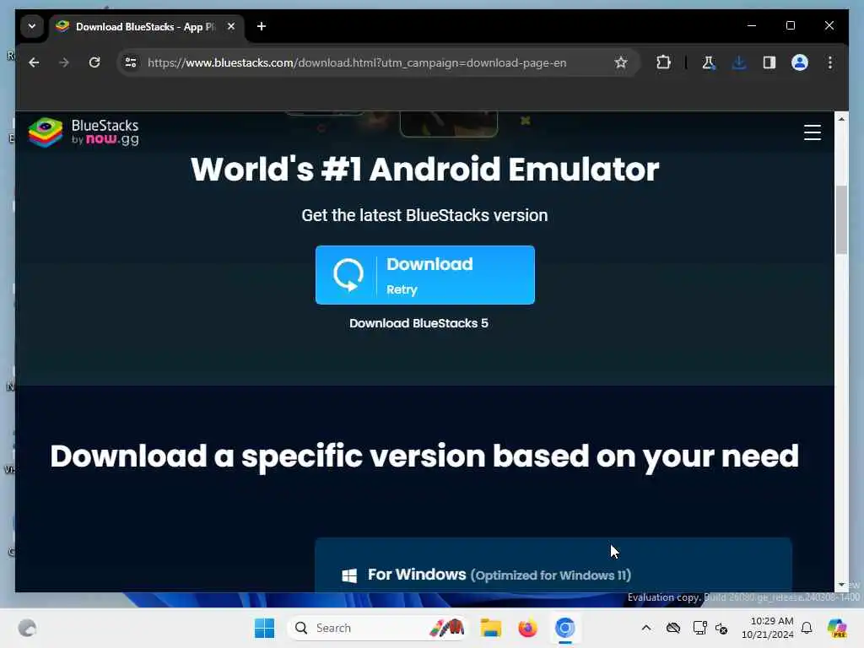Click the bluestacks.com URL address field
This screenshot has height=648, width=864.
pyautogui.click(x=357, y=62)
